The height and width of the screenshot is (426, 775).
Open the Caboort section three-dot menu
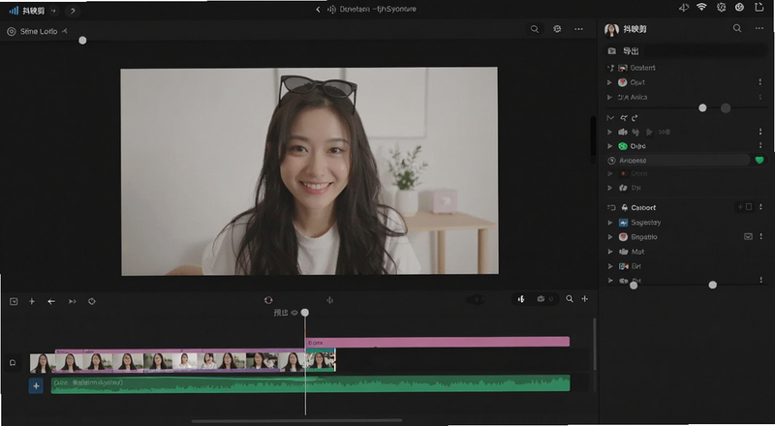pyautogui.click(x=761, y=207)
